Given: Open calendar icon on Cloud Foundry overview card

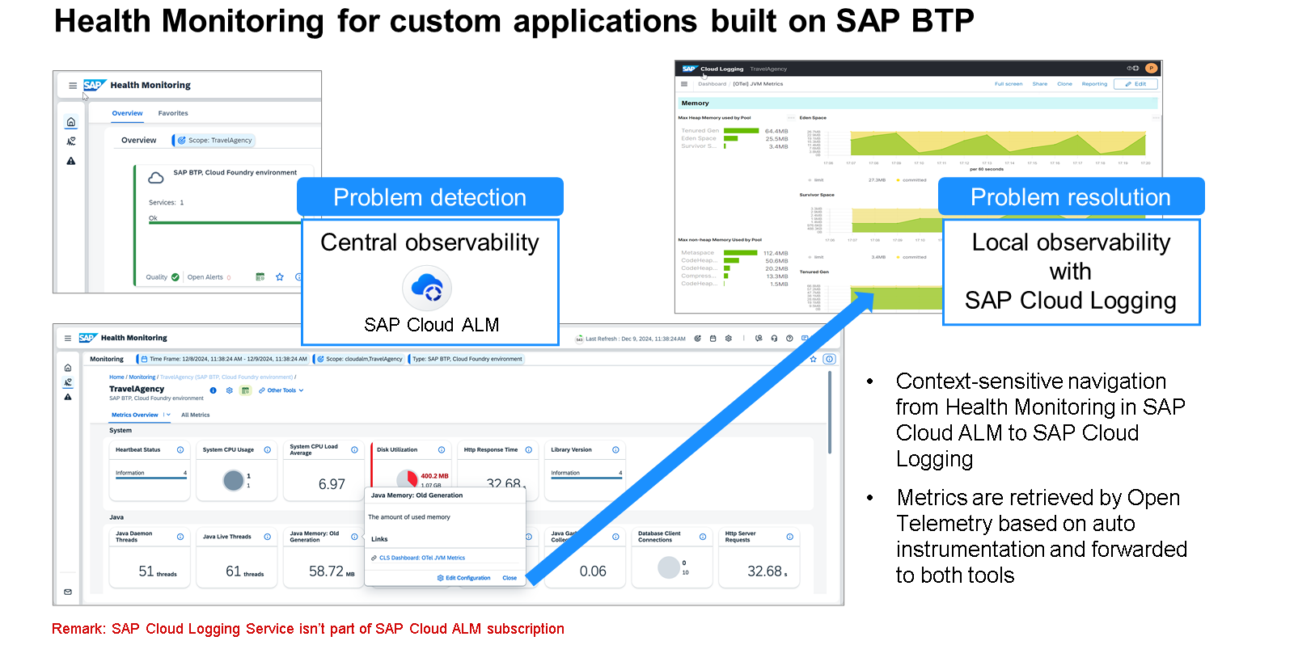Looking at the screenshot, I should 260,277.
